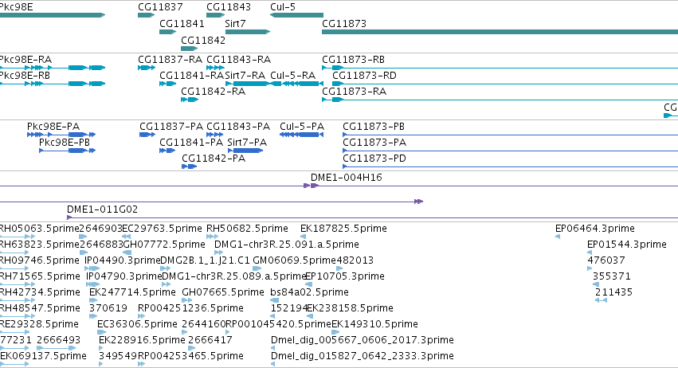Click EST EK238158.5prime
This screenshot has width=678, height=368.
click(351, 308)
